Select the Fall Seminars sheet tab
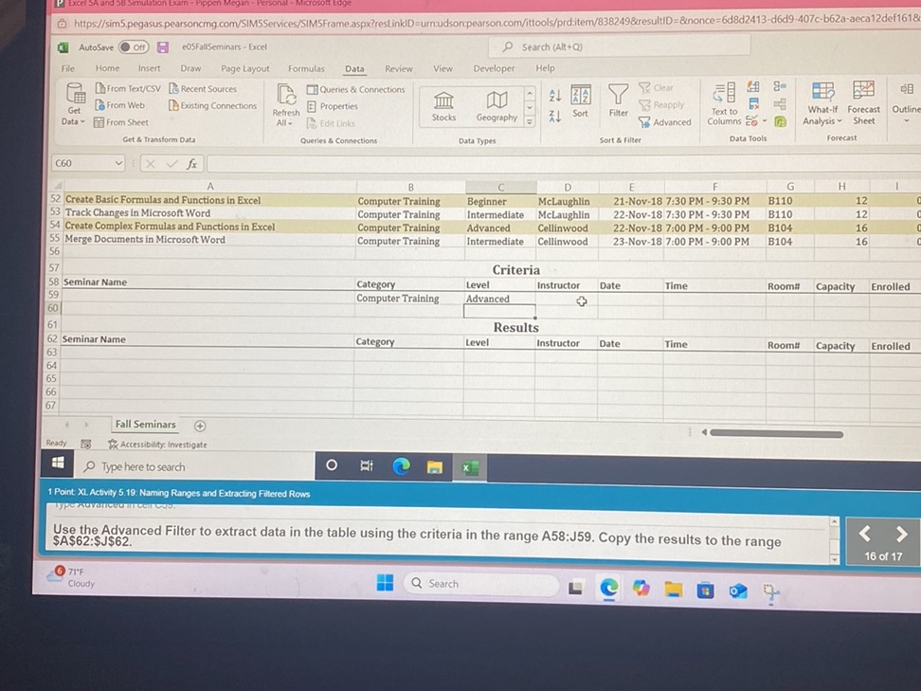The image size is (921, 691). [x=145, y=424]
